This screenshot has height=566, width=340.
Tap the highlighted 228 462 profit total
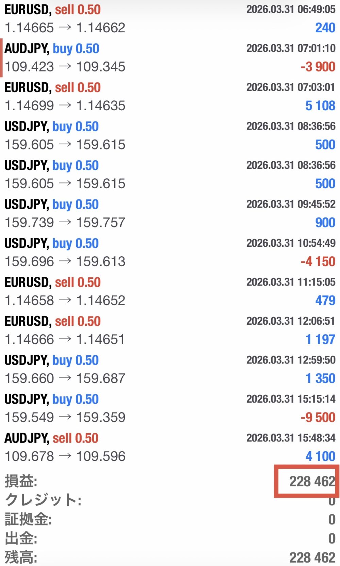[x=312, y=481]
